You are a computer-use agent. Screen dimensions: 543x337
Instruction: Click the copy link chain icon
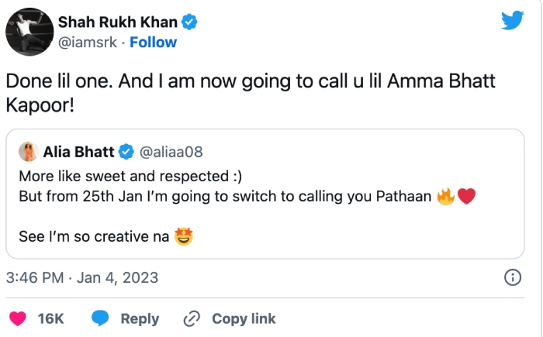click(x=191, y=318)
